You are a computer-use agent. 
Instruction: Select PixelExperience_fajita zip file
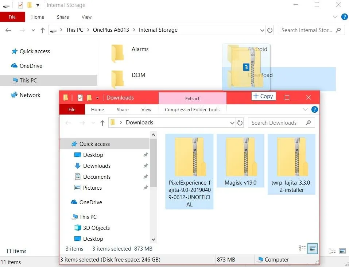click(x=189, y=171)
